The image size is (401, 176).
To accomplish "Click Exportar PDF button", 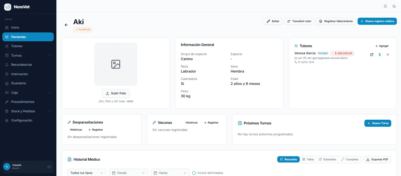I will click(377, 159).
